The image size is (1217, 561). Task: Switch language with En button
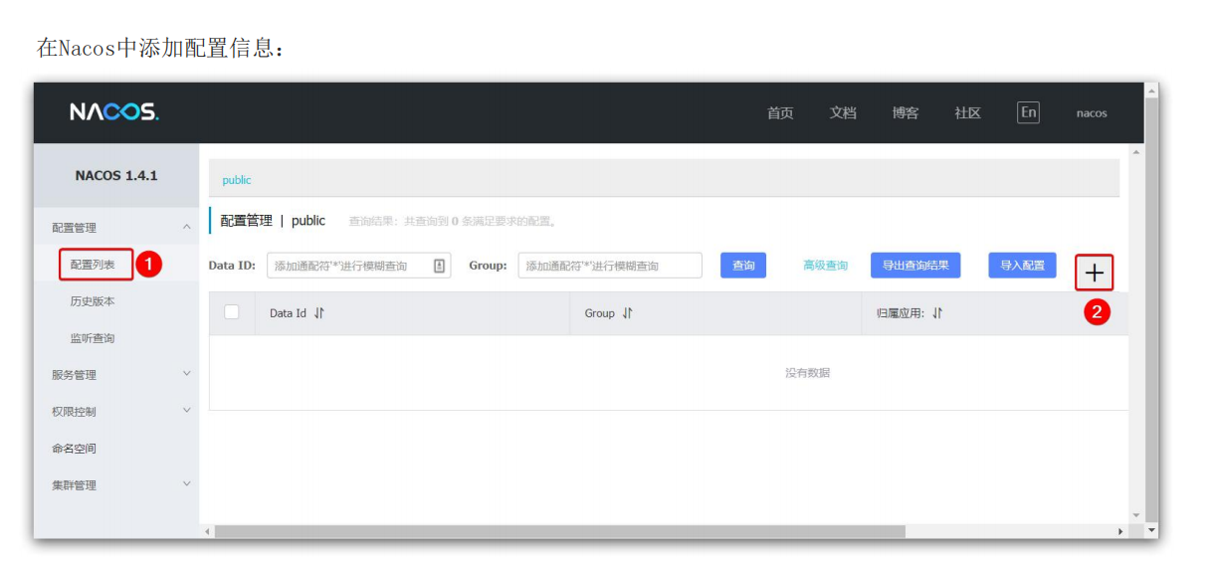(1028, 112)
